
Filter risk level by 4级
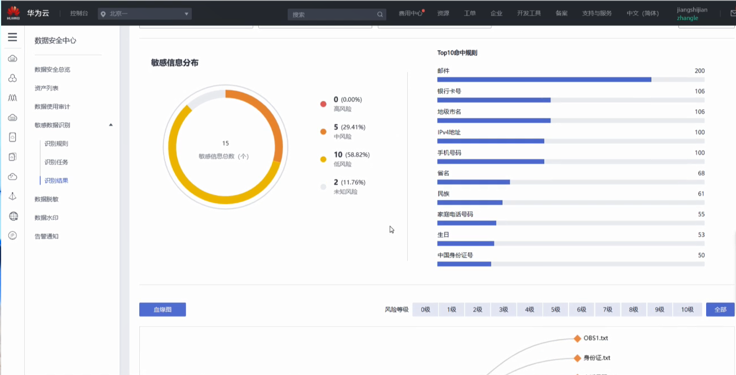pos(530,310)
